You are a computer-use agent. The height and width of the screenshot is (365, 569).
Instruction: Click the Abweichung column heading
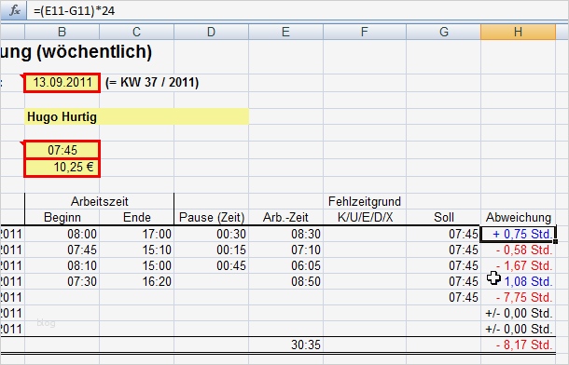(519, 217)
